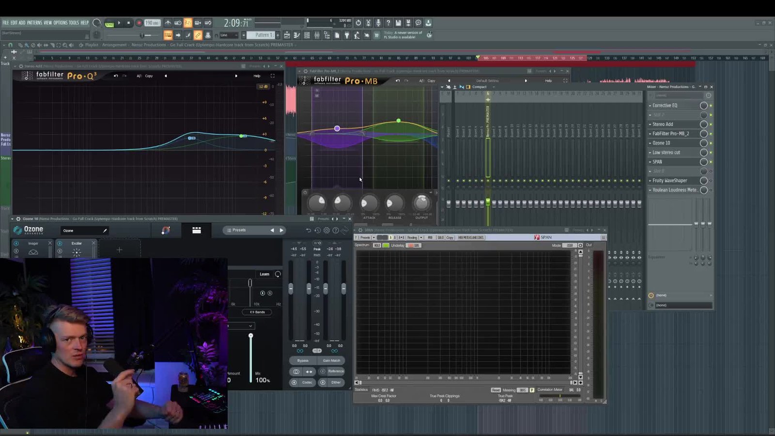Image resolution: width=775 pixels, height=436 pixels.
Task: Click the Ozone Gain Match button
Action: pyautogui.click(x=331, y=360)
